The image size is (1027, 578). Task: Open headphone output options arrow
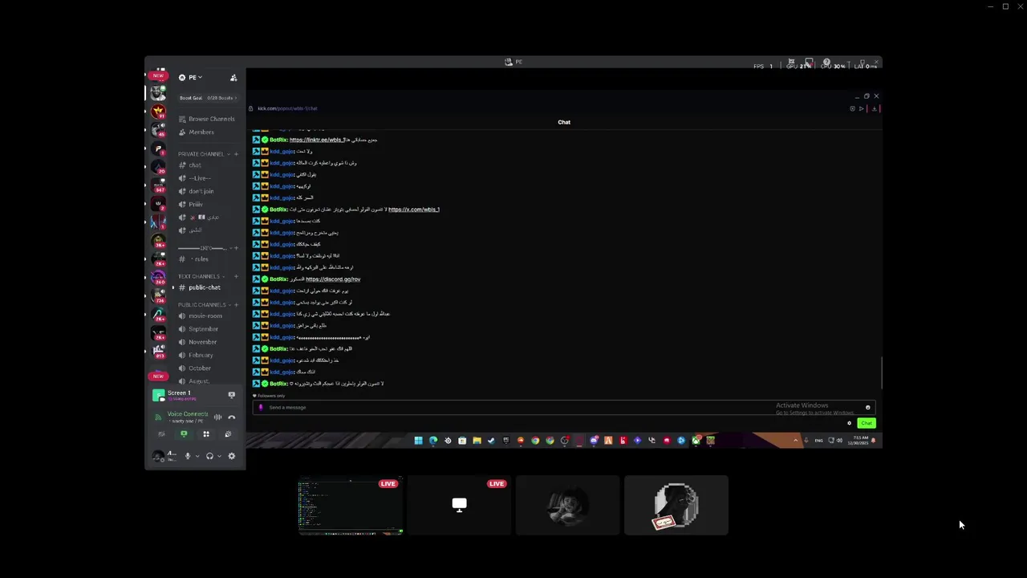(219, 456)
